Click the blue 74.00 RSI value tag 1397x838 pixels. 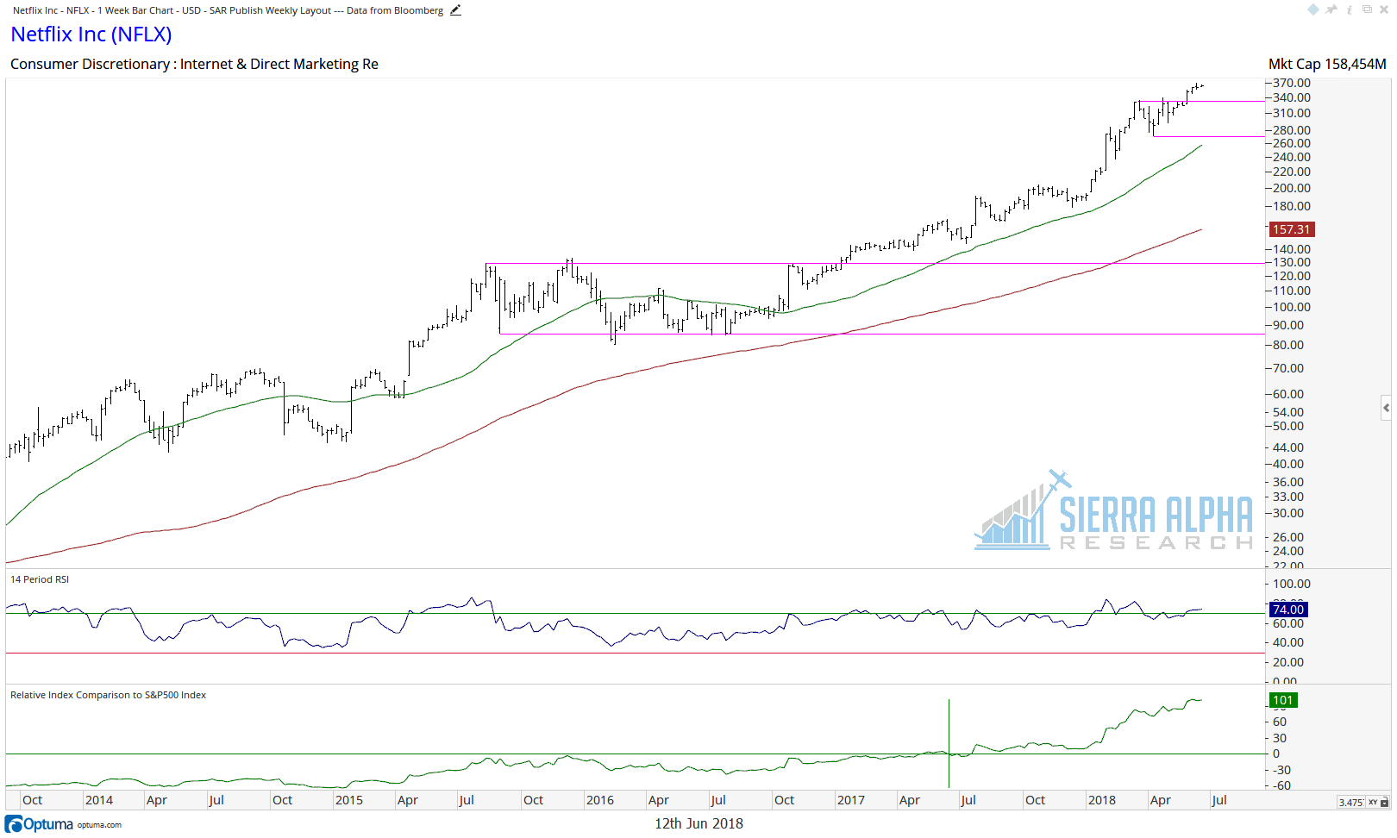tap(1288, 610)
